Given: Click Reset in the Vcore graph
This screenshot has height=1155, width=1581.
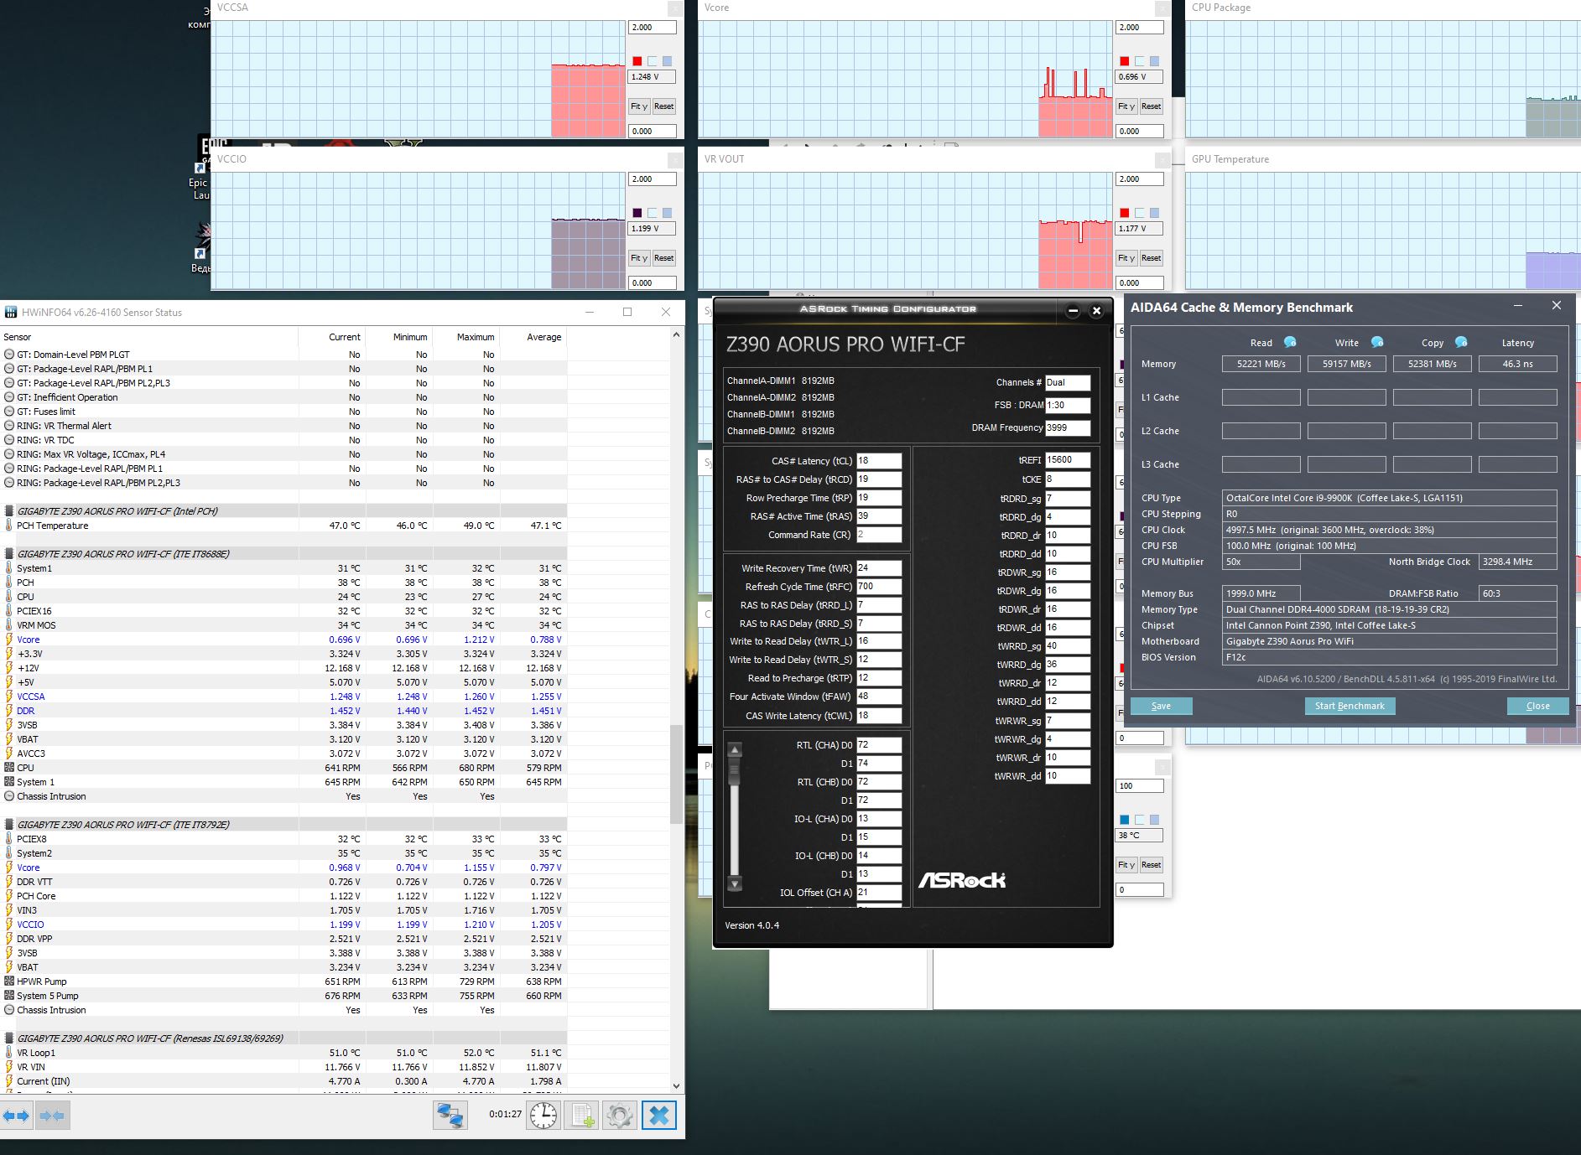Looking at the screenshot, I should [x=1152, y=106].
